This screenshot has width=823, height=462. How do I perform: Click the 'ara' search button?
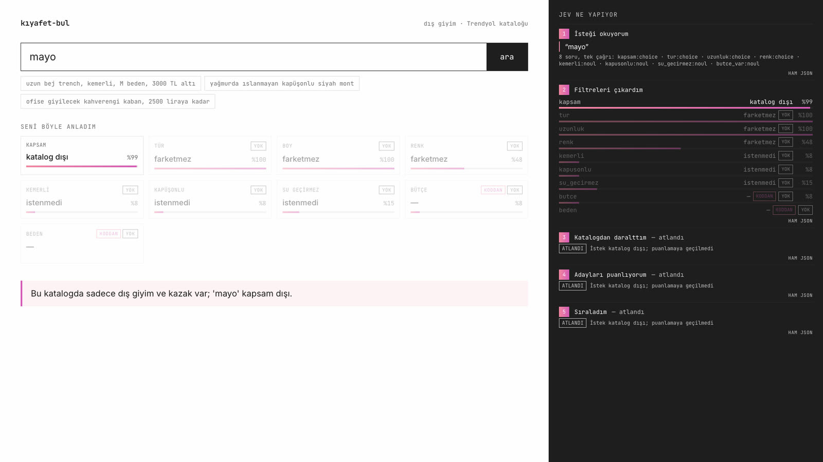(x=507, y=57)
